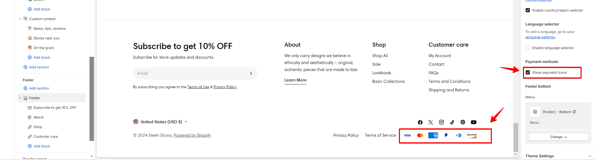The height and width of the screenshot is (160, 595).
Task: Collapse the Custom content section
Action: 20,19
